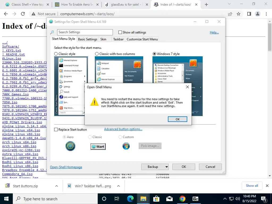Click OK in the Open-Shell Menu message box
Screen dimensions: 272x204
pyautogui.click(x=177, y=119)
